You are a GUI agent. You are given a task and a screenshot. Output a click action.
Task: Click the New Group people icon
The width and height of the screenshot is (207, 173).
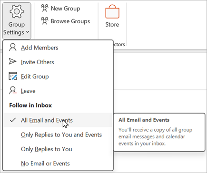click(x=45, y=8)
